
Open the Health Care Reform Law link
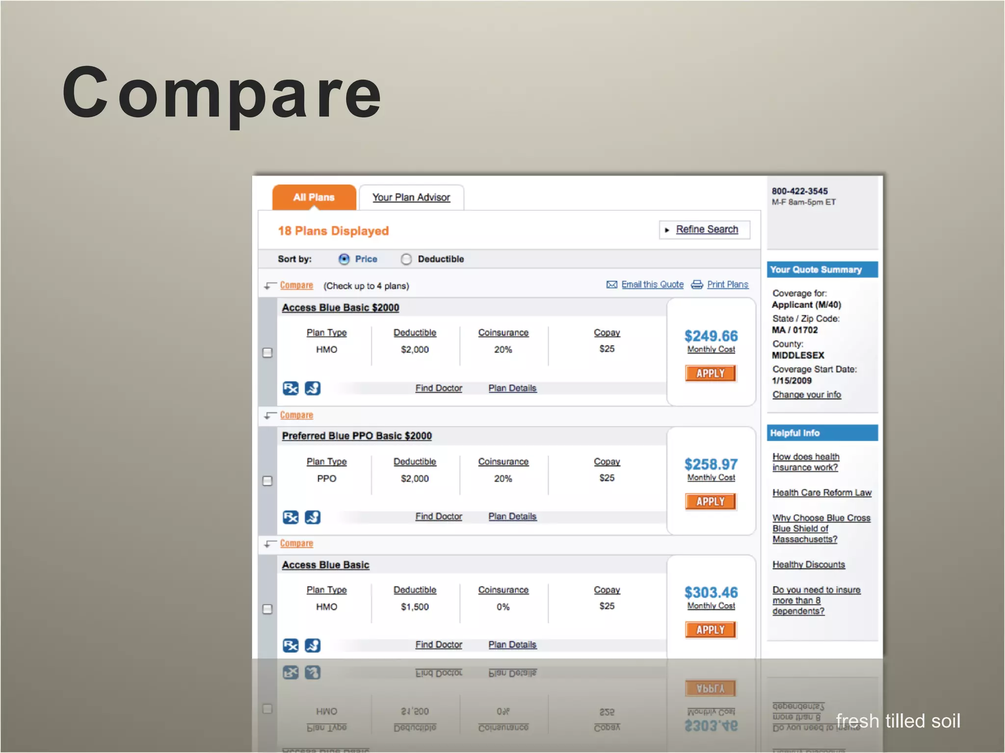click(x=822, y=493)
